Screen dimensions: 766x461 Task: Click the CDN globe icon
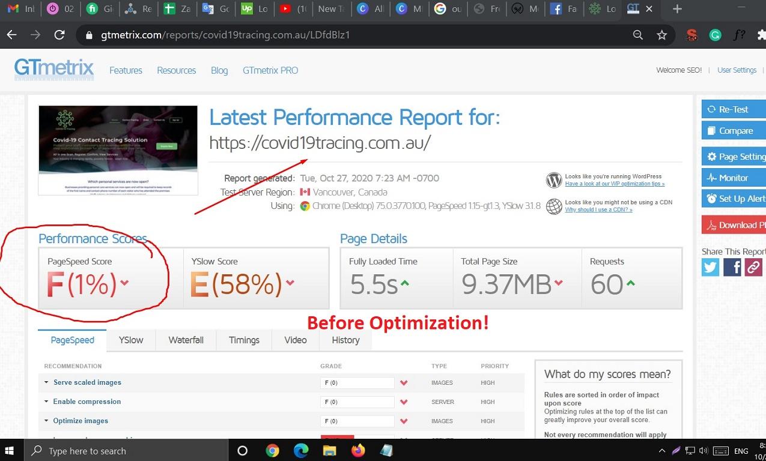553,206
